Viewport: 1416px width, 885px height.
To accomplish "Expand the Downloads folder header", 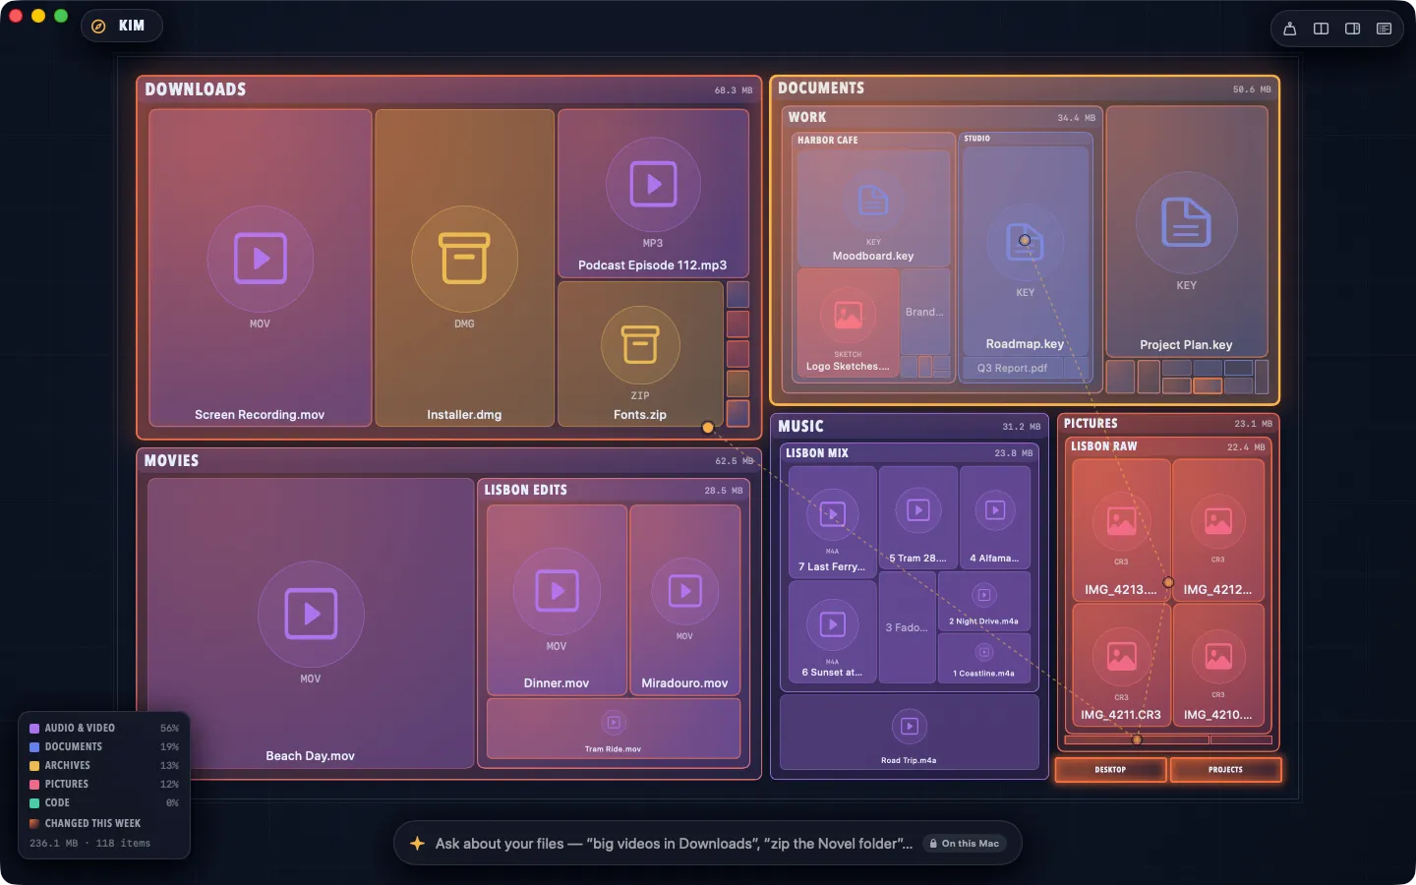I will (448, 89).
